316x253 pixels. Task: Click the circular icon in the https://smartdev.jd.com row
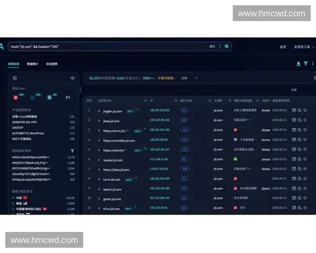[x=305, y=139]
